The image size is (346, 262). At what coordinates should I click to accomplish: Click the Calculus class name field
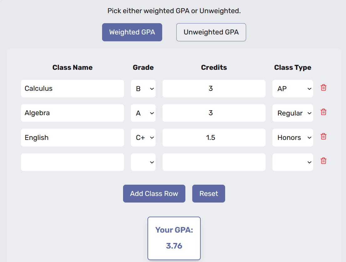tap(72, 89)
